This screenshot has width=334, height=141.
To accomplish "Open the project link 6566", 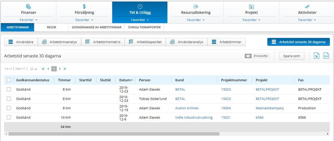I will (259, 117).
